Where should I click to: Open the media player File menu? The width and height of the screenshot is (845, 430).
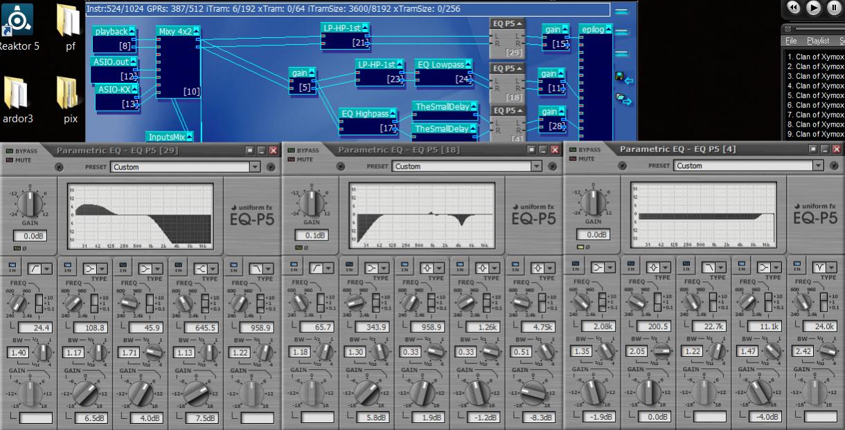click(790, 41)
